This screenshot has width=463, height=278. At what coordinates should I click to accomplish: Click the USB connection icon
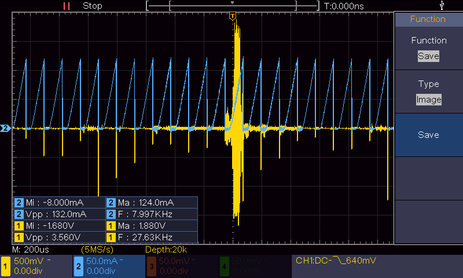(x=442, y=5)
